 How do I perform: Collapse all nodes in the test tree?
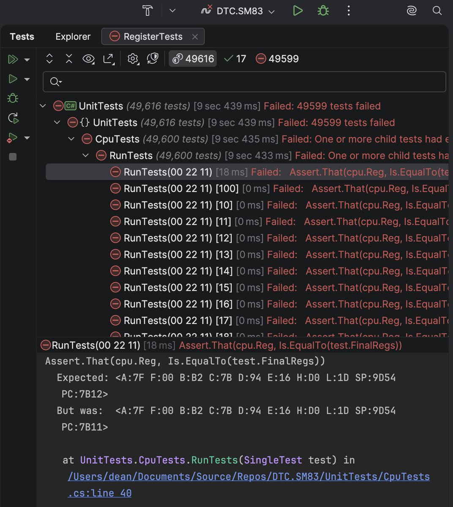69,59
